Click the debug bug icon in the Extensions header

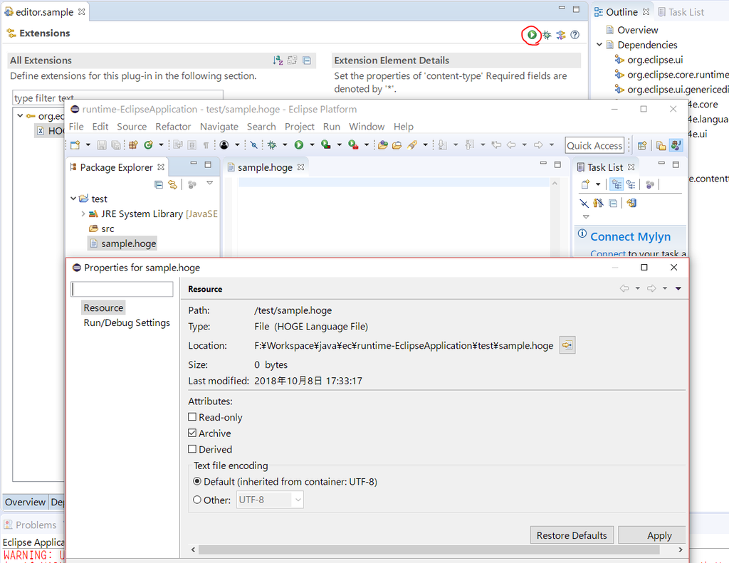click(x=547, y=35)
